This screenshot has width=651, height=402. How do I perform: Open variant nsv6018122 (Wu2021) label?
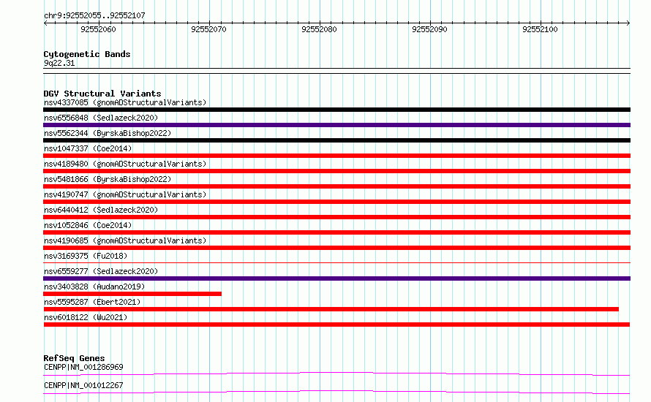[86, 317]
